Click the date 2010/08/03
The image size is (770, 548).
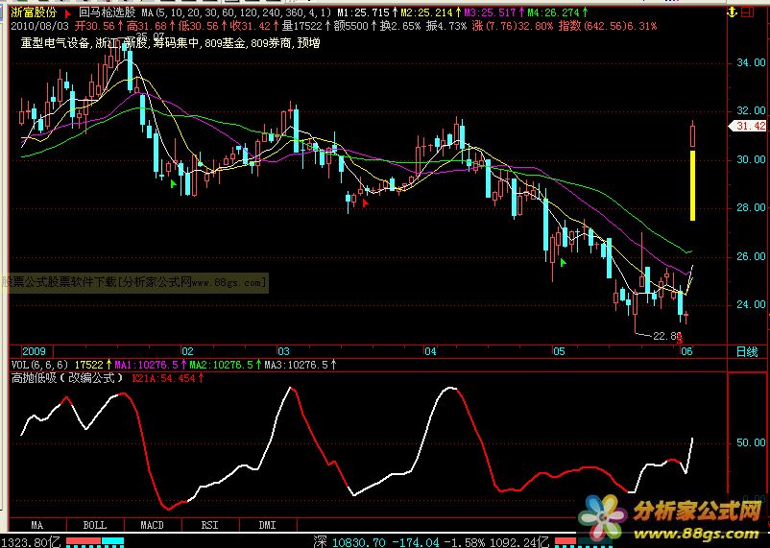click(x=38, y=26)
